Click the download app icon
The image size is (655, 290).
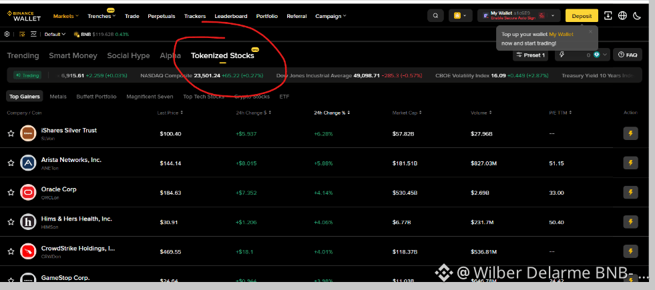[608, 16]
